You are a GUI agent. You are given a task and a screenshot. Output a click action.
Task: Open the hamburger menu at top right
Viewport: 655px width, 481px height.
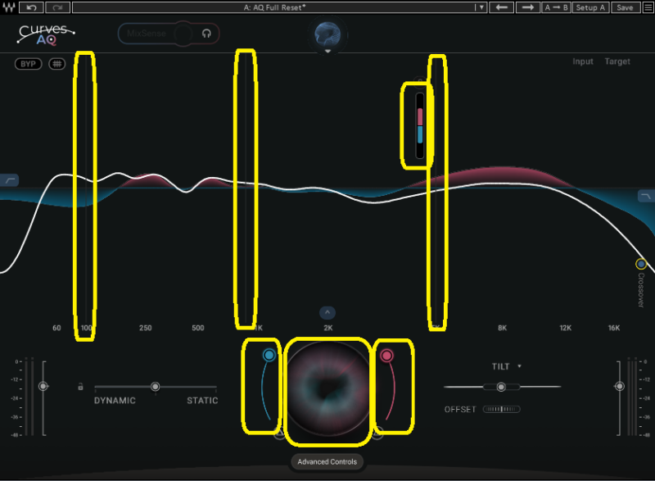[646, 7]
